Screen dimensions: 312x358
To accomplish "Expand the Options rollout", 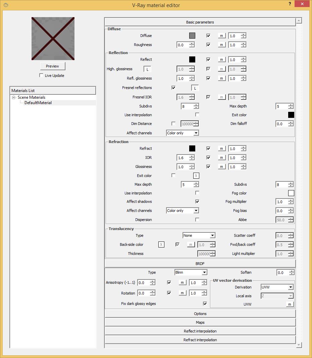I will click(x=200, y=314).
